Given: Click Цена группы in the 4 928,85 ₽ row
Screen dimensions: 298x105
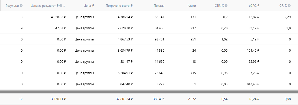Looking at the screenshot, I should 84,17.
